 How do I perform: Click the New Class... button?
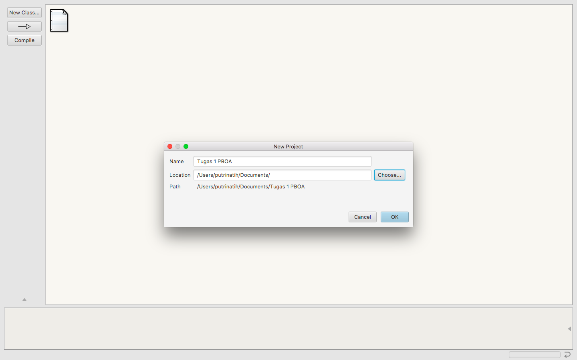(24, 13)
